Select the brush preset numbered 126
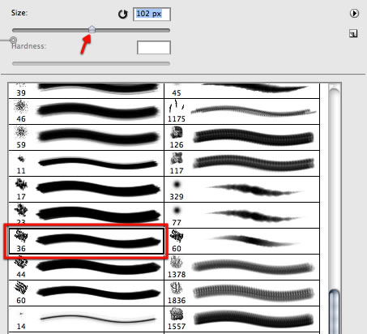This screenshot has height=334, width=367. [241, 138]
